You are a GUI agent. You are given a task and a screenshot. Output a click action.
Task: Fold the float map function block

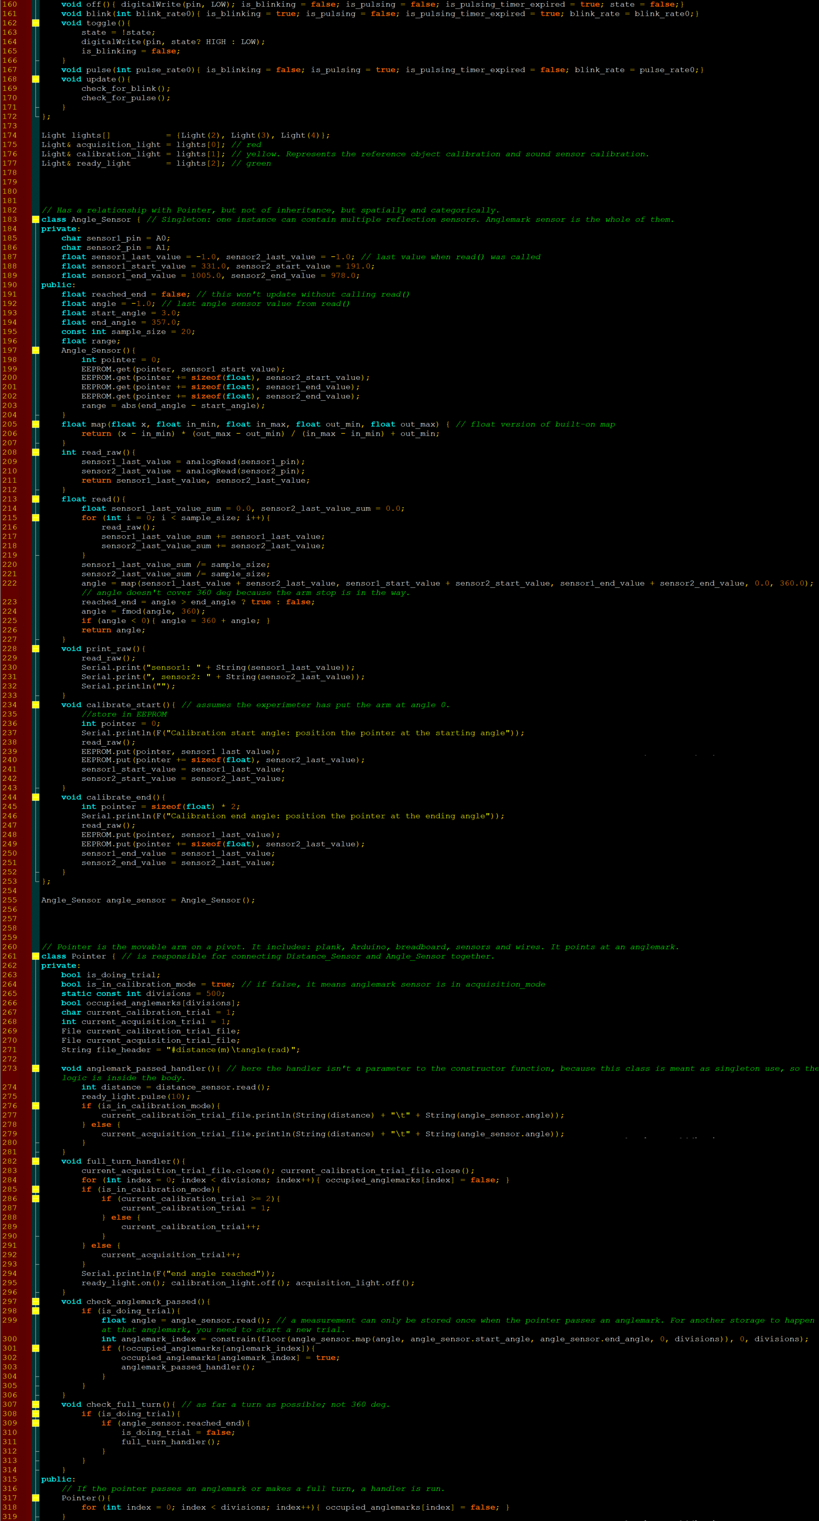click(35, 425)
